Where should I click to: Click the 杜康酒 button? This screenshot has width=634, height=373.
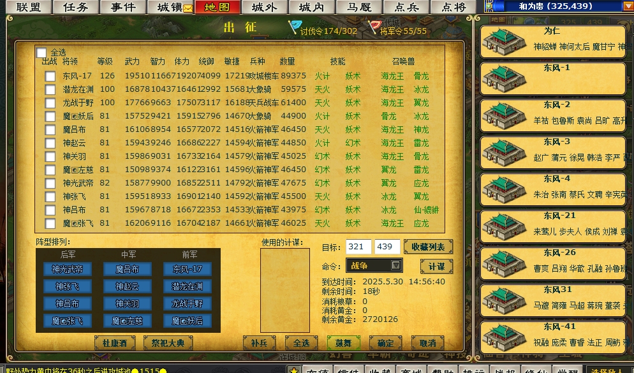tap(114, 343)
